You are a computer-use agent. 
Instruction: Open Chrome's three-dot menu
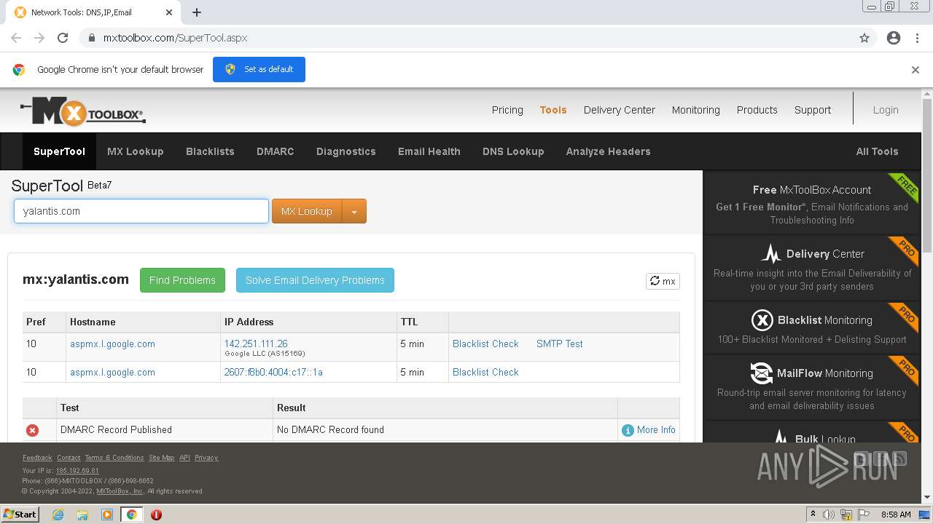[x=917, y=38]
